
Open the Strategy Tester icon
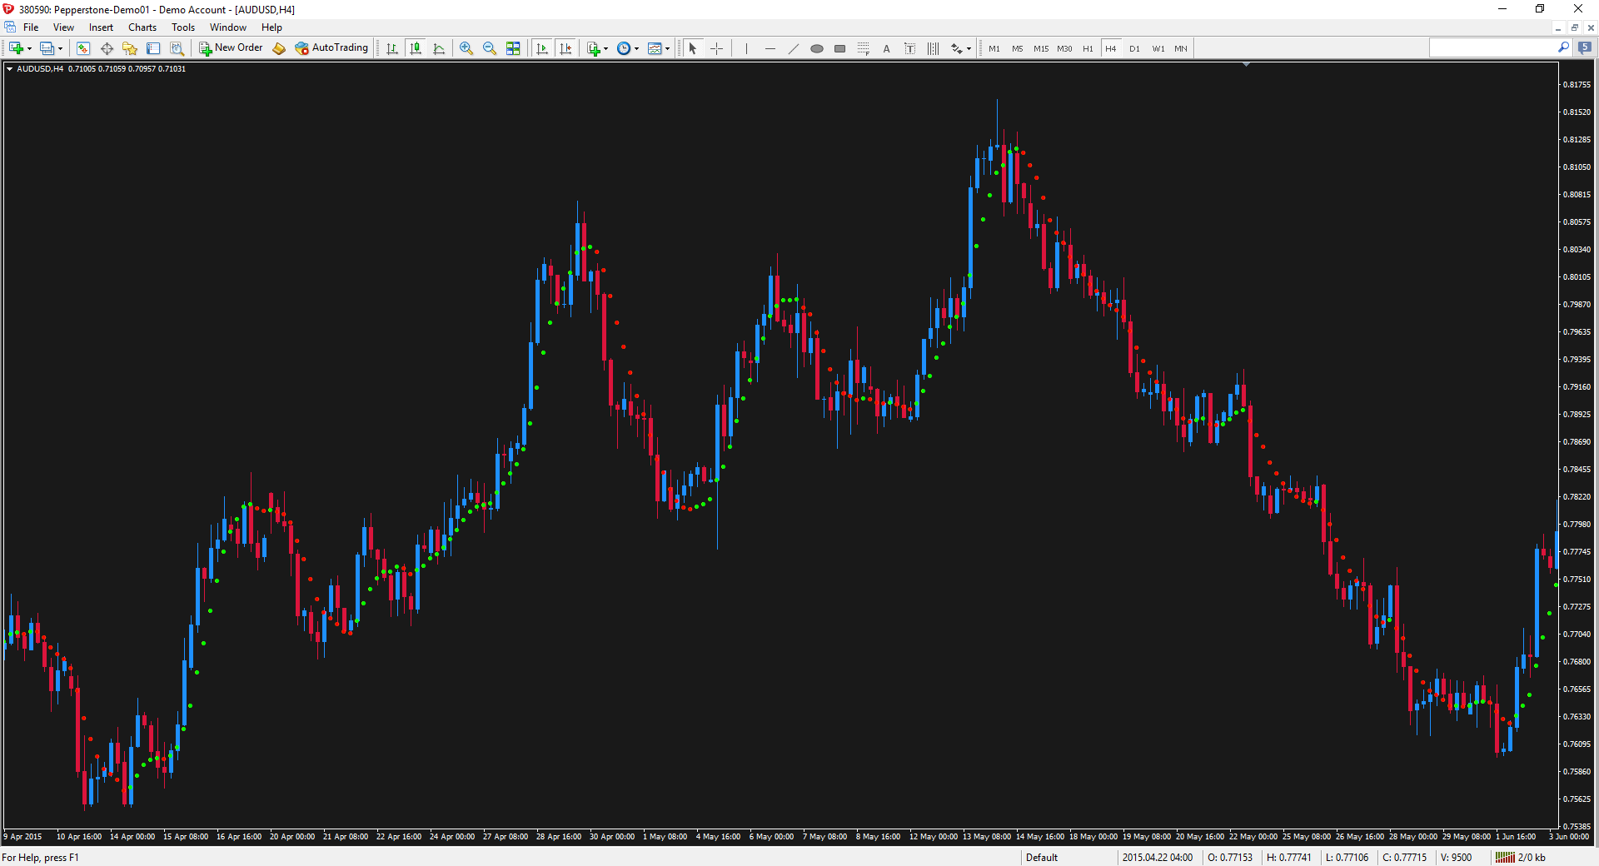(x=177, y=48)
